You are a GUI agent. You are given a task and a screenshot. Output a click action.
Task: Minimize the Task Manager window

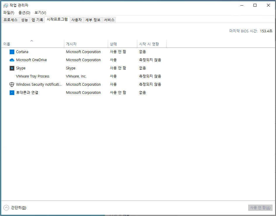click(x=242, y=6)
